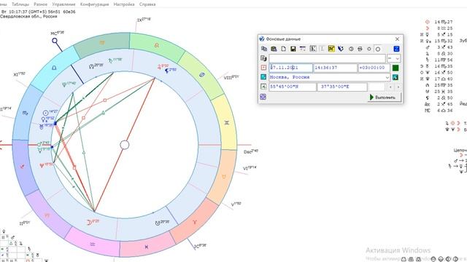Click the Moon glyph at chart bottom
The width and height of the screenshot is (467, 262).
(89, 222)
